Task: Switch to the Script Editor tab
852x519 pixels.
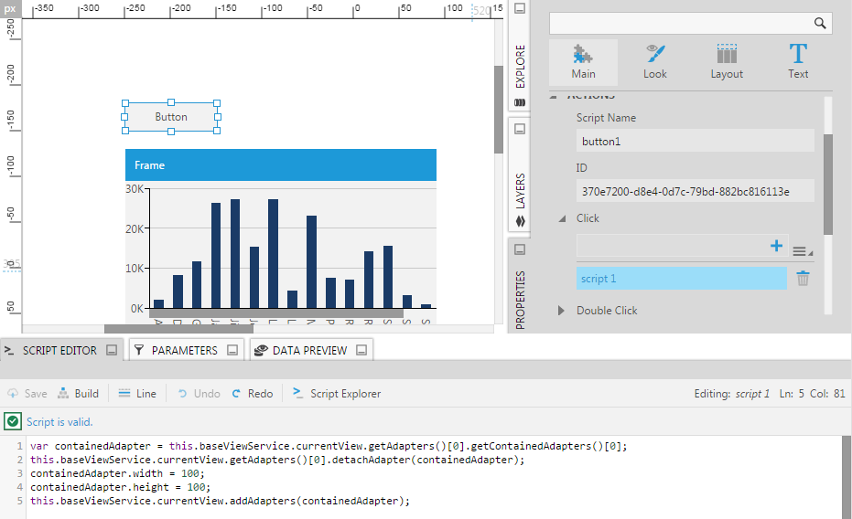Action: pyautogui.click(x=59, y=350)
